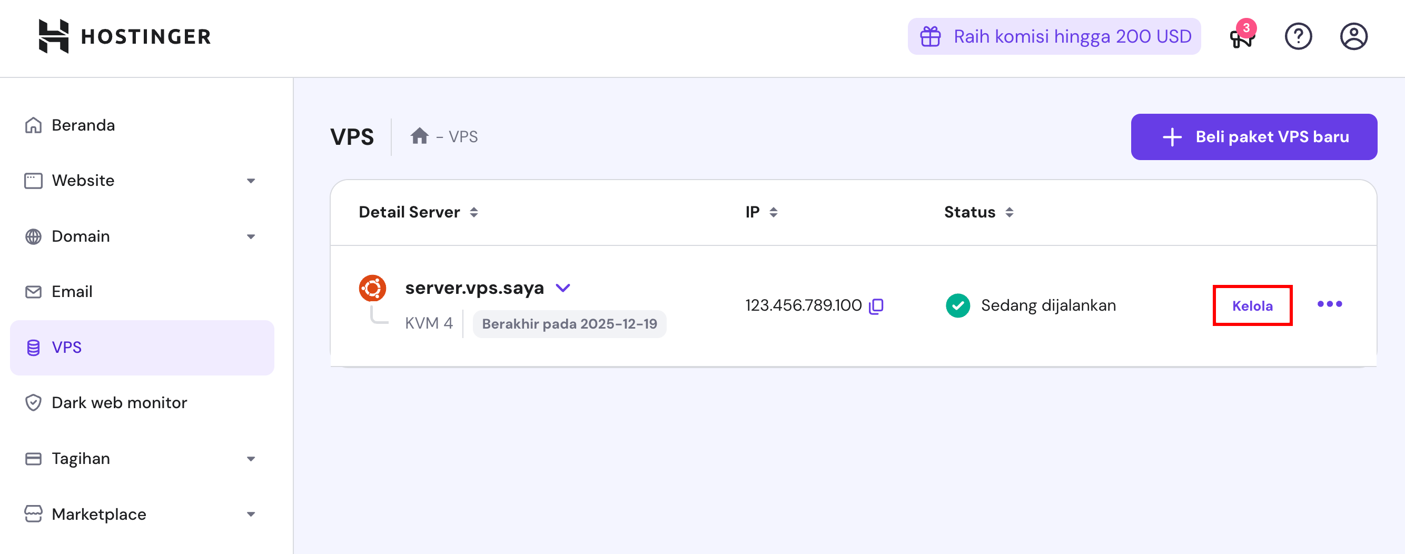Click Raih komisi hingga 200 USD
Image resolution: width=1405 pixels, height=554 pixels.
tap(1054, 36)
